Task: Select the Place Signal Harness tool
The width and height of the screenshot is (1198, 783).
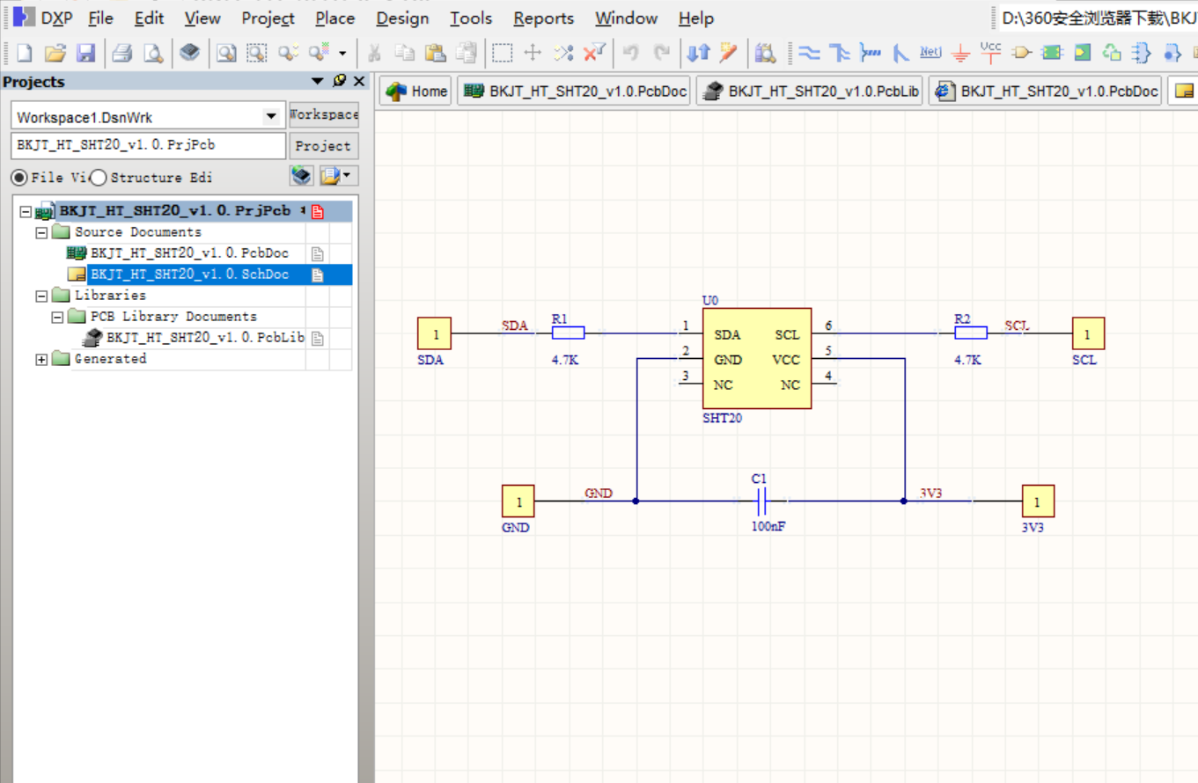Action: click(870, 53)
